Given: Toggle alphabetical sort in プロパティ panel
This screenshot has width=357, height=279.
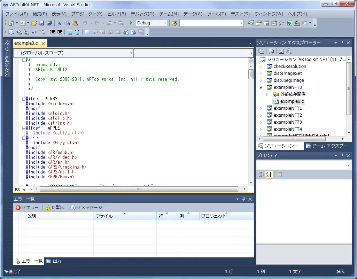Looking at the screenshot, I should (x=269, y=175).
